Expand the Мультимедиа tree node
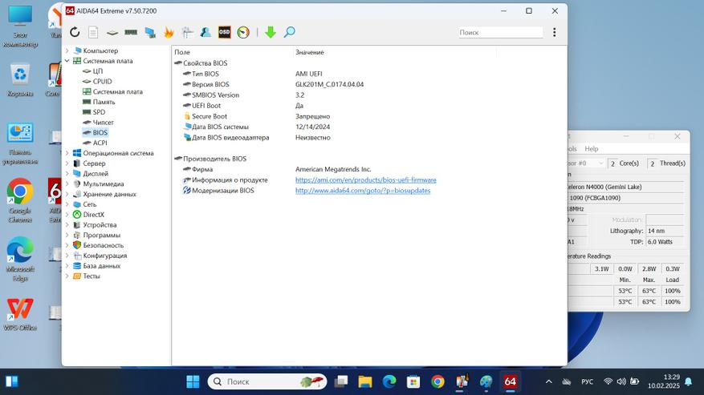704x395 pixels. [x=67, y=183]
